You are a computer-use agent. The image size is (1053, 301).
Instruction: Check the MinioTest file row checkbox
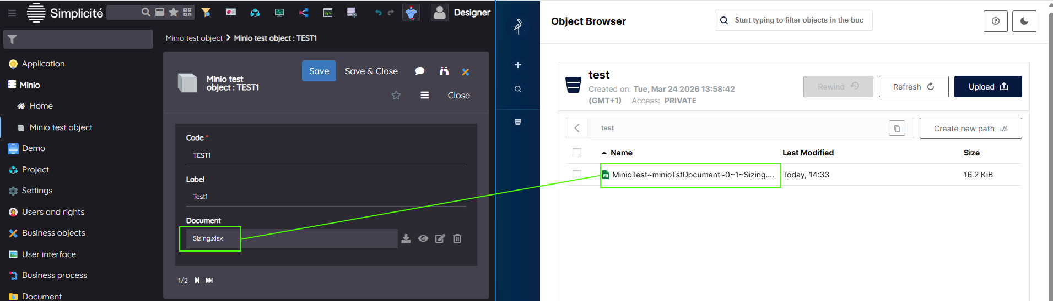[x=577, y=175]
